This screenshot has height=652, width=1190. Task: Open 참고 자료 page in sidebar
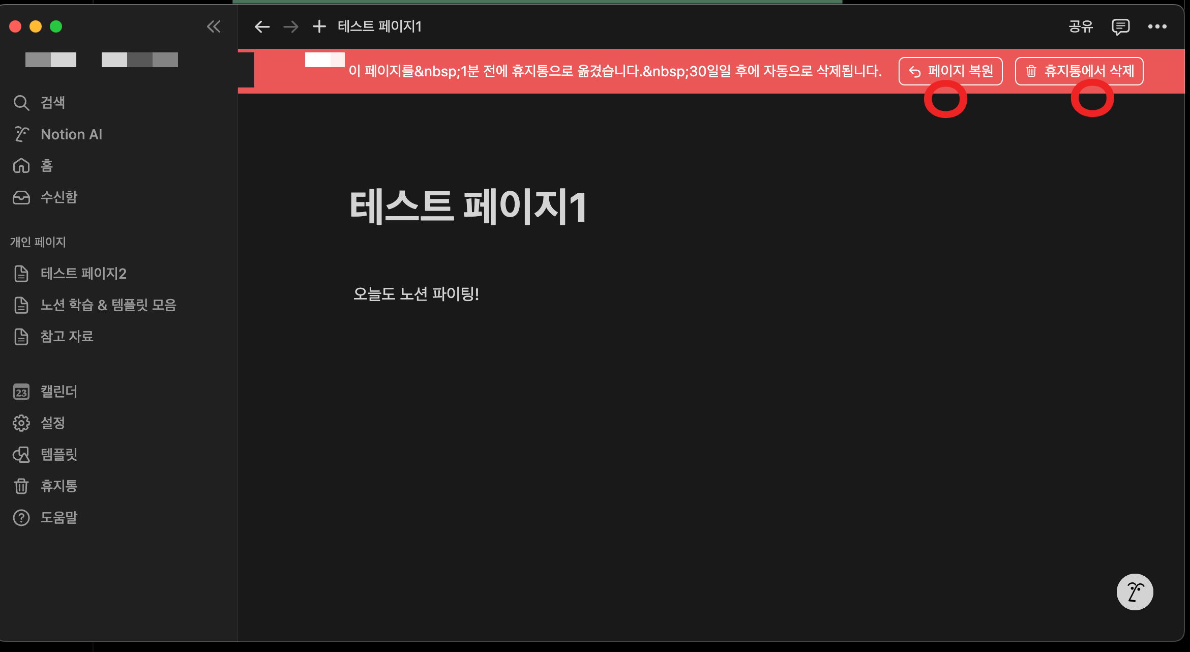pos(67,337)
